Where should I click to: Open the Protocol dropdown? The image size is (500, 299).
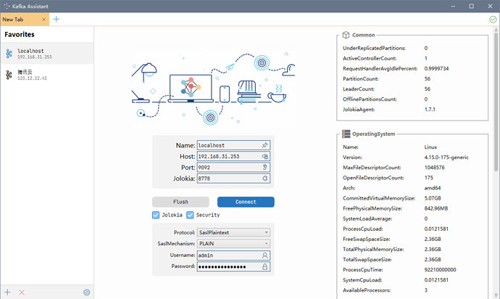pyautogui.click(x=233, y=233)
